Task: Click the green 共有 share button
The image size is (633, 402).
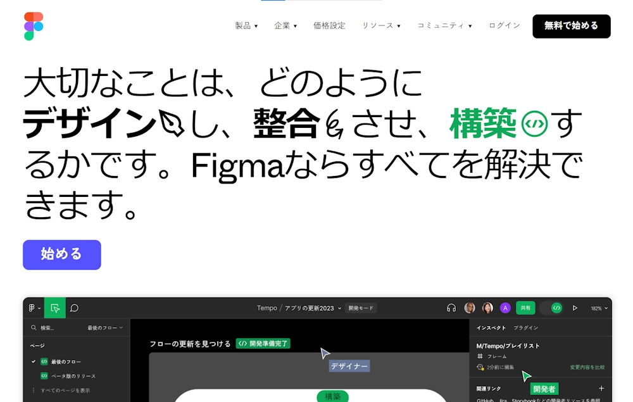Action: (525, 308)
